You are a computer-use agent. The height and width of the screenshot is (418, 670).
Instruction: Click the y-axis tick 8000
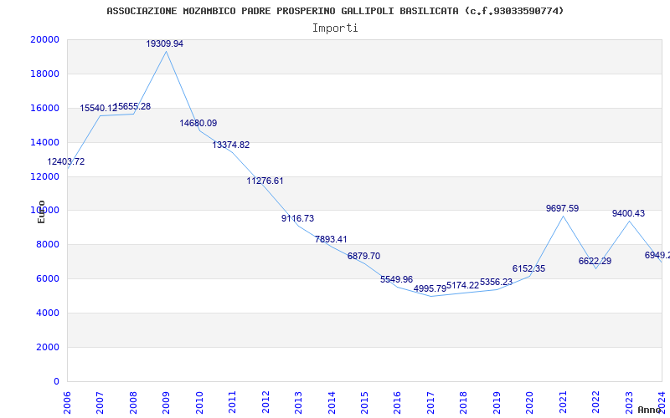click(48, 244)
